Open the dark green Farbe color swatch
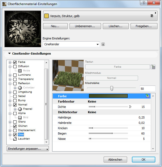 pos(108,96)
